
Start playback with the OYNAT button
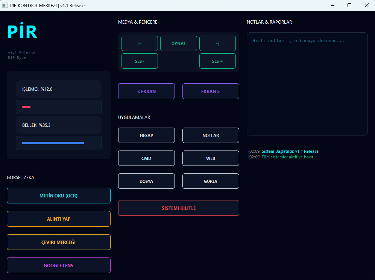178,44
